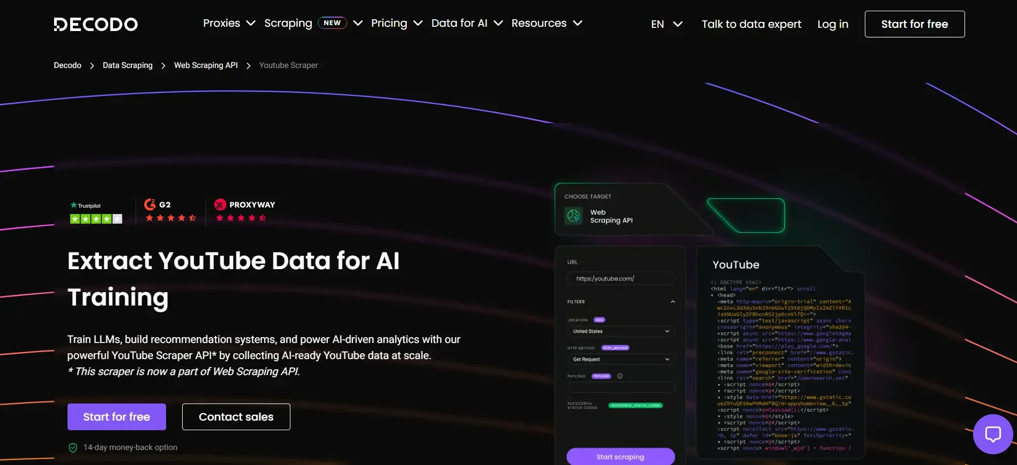Click the G2 logo icon
The height and width of the screenshot is (465, 1017).
[150, 204]
